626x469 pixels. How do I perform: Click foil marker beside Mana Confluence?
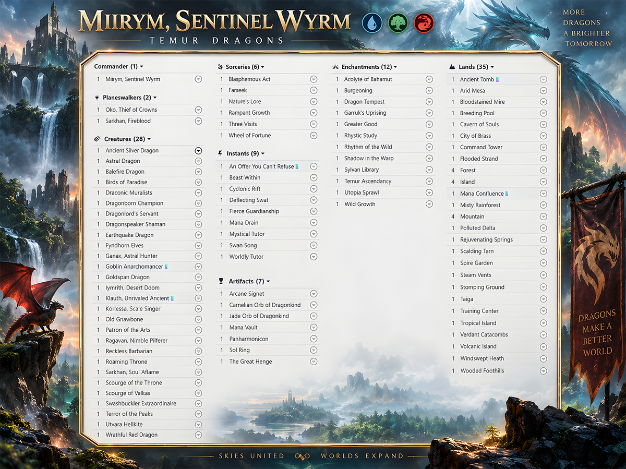pyautogui.click(x=507, y=194)
